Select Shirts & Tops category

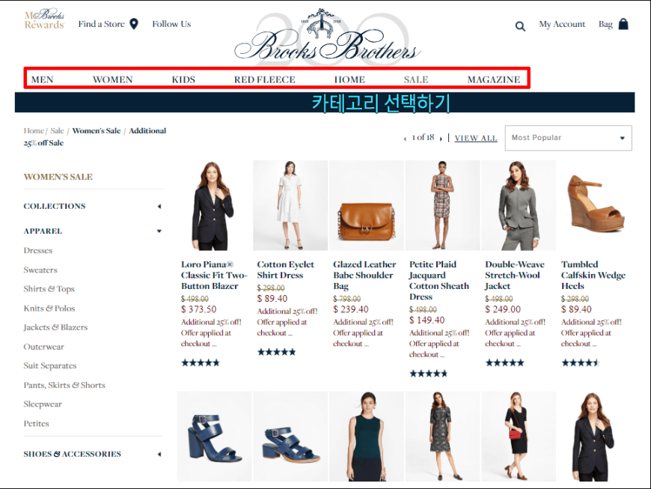coord(49,289)
